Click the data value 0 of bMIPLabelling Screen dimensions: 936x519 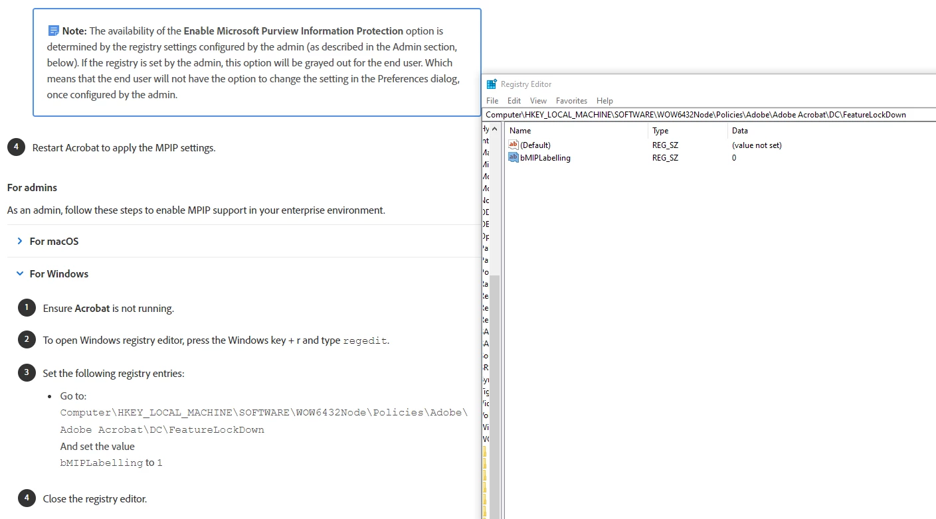[734, 158]
